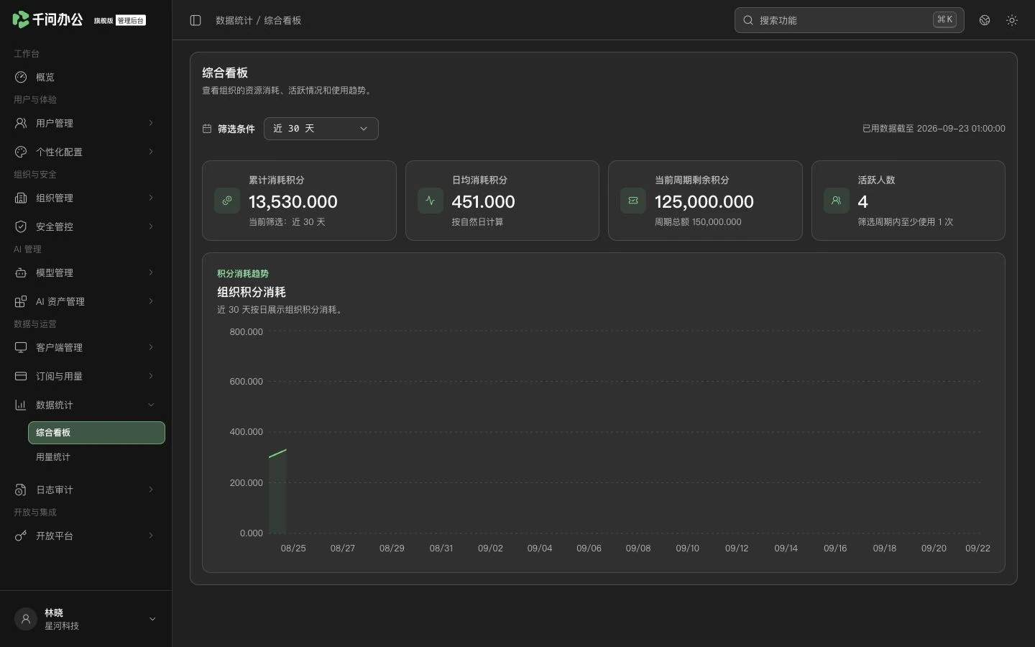1035x647 pixels.
Task: Focus the 搜索功能 search field
Action: click(x=850, y=20)
